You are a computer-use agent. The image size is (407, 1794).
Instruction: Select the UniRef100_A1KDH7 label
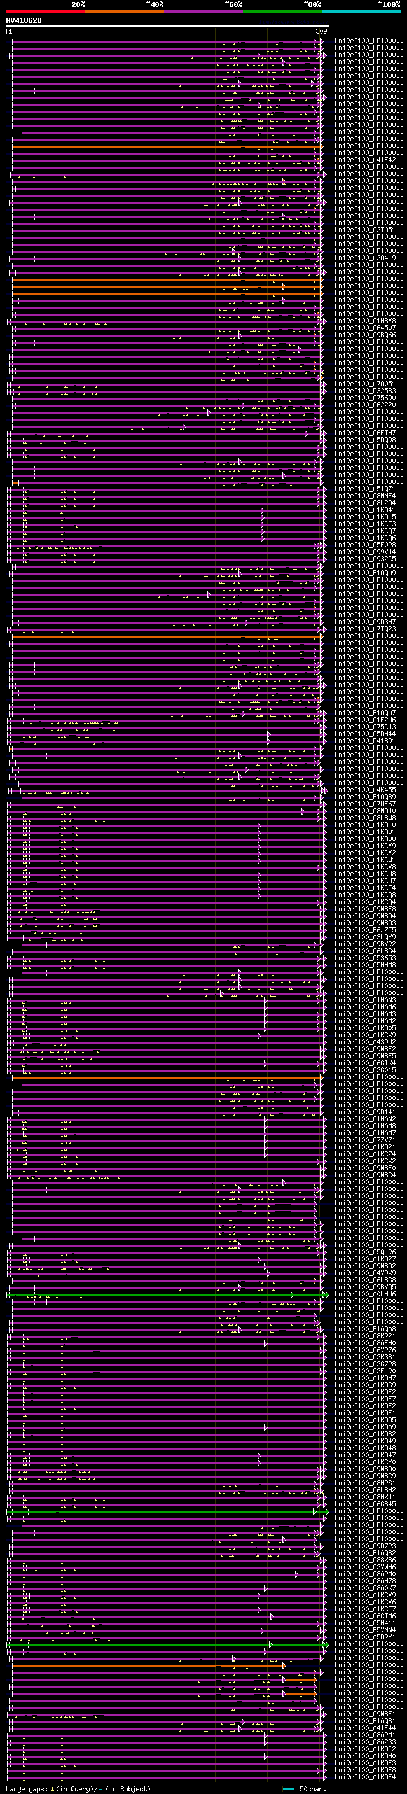(365, 1378)
